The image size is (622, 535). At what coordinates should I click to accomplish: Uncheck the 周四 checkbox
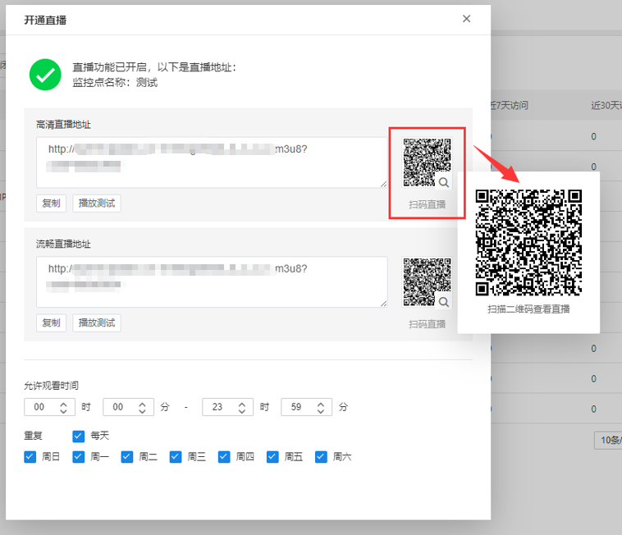point(224,457)
